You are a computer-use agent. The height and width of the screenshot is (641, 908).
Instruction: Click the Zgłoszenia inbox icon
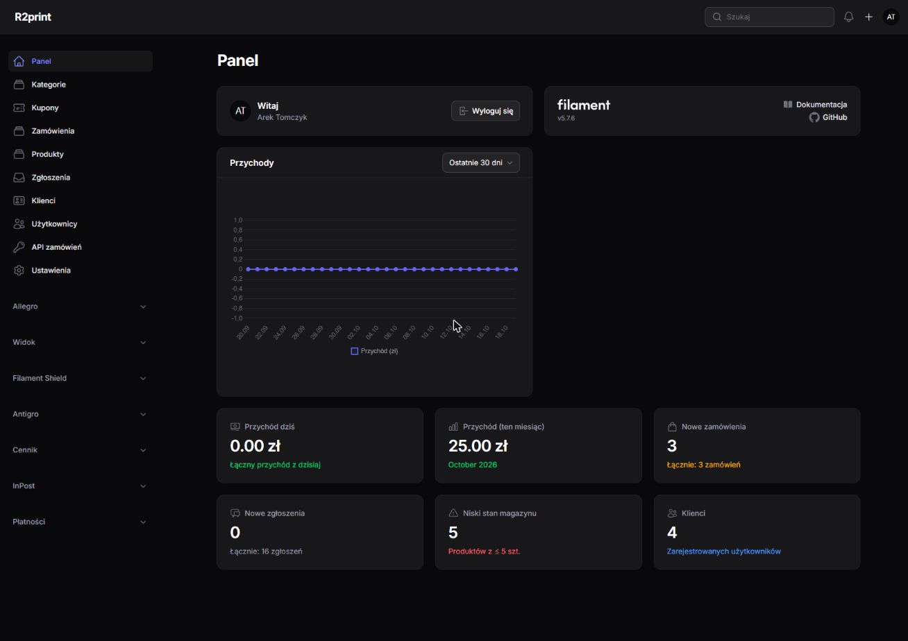pos(19,178)
